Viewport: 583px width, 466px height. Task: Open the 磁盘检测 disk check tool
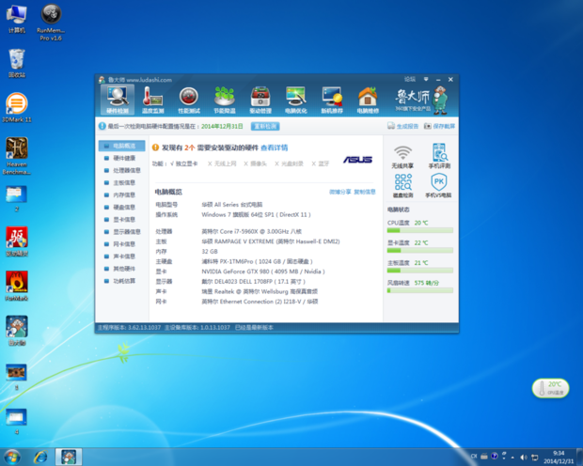tap(403, 185)
